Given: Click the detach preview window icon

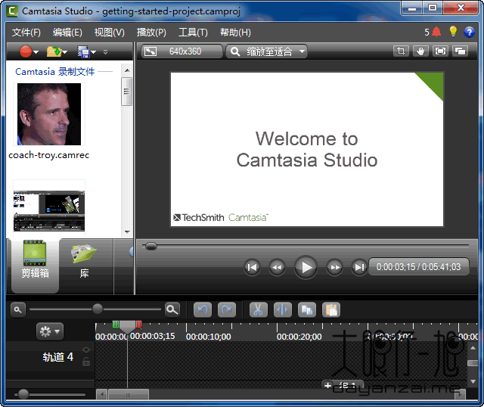Looking at the screenshot, I should [460, 51].
